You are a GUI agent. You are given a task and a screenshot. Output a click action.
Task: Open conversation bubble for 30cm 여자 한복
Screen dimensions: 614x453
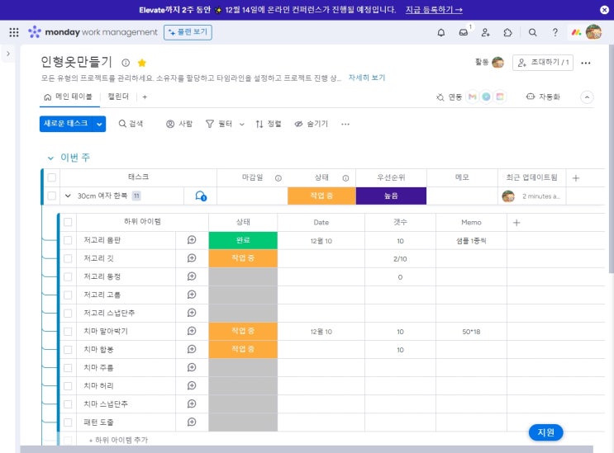coord(200,196)
